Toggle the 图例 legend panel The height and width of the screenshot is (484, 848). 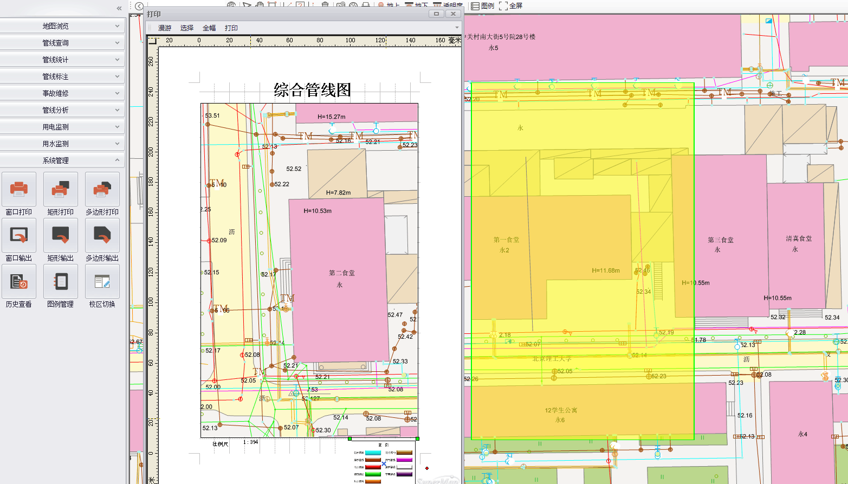[x=482, y=6]
